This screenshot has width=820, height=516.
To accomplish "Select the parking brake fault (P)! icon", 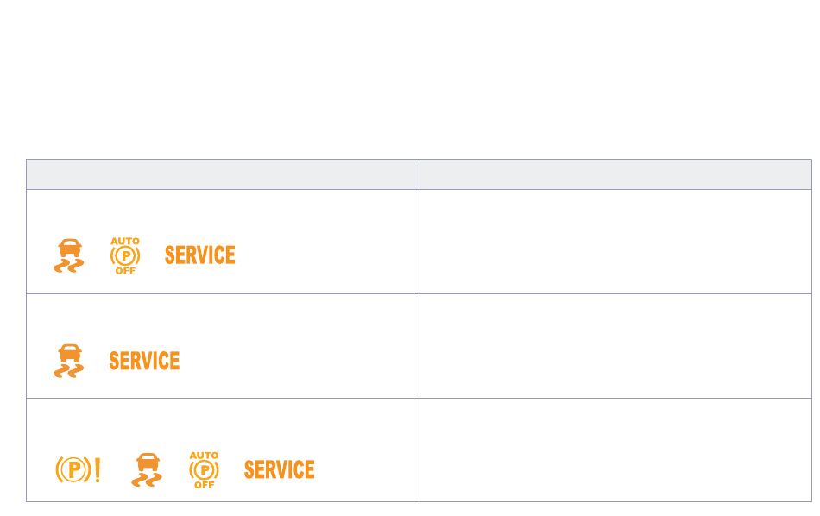I will point(78,469).
